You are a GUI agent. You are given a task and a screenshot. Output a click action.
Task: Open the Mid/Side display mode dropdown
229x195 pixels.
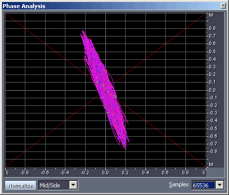[x=73, y=185]
